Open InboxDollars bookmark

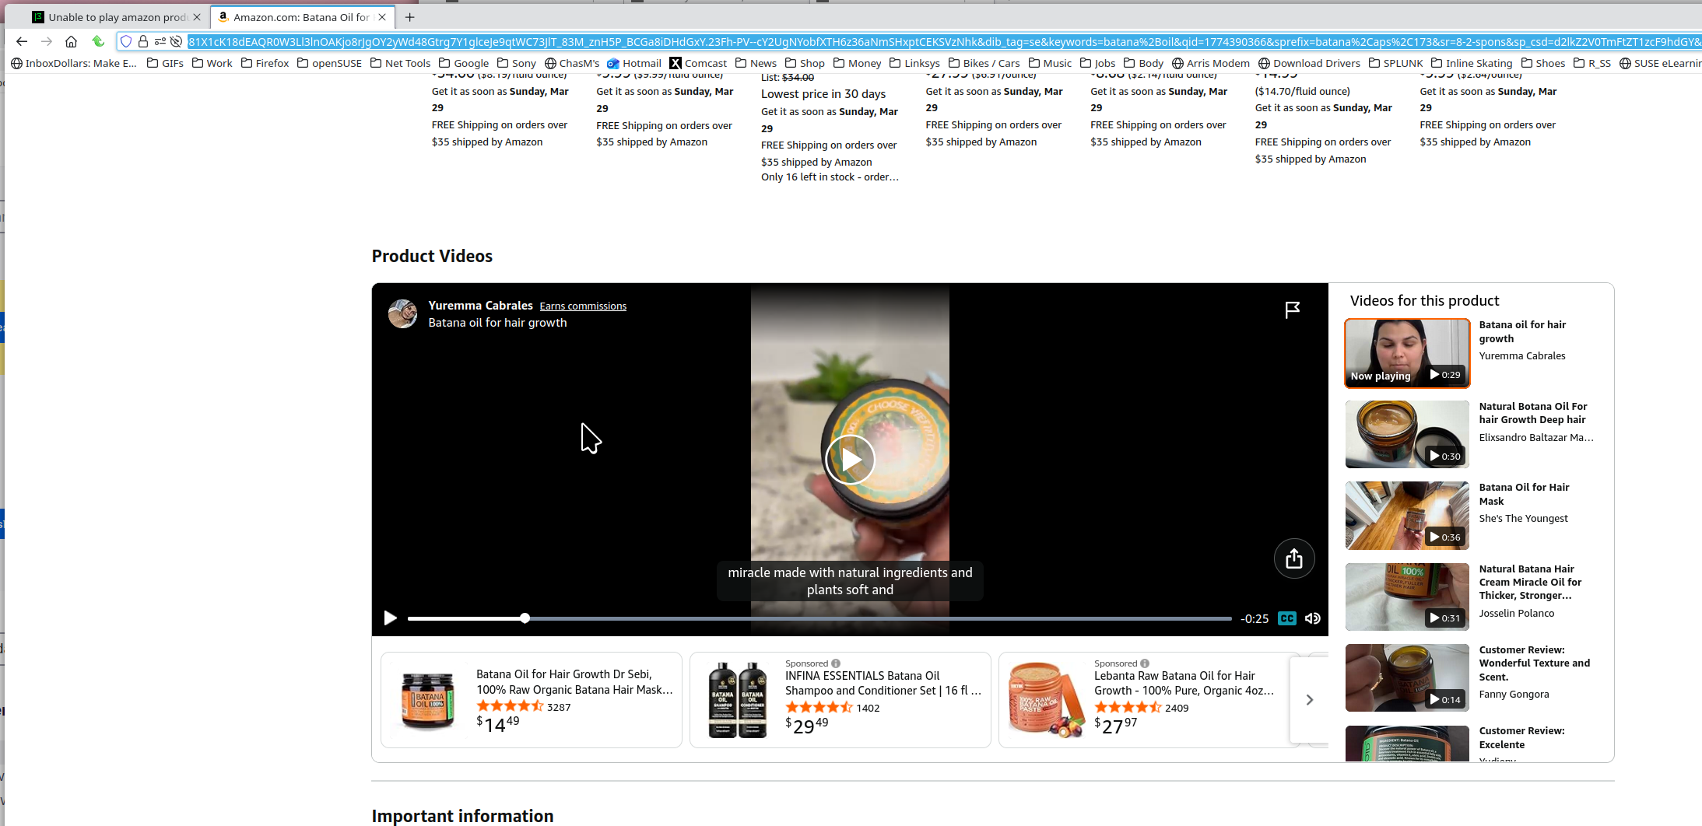(74, 63)
